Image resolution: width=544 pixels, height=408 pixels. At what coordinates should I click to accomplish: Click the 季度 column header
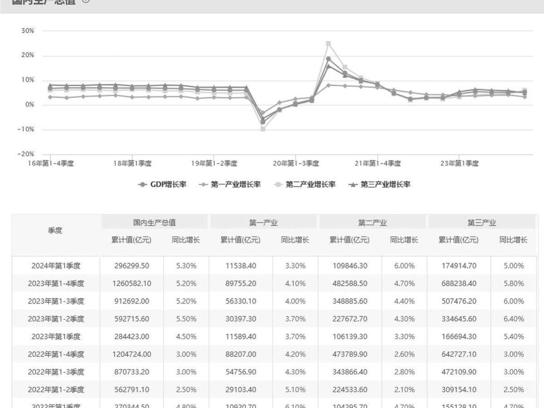(55, 230)
